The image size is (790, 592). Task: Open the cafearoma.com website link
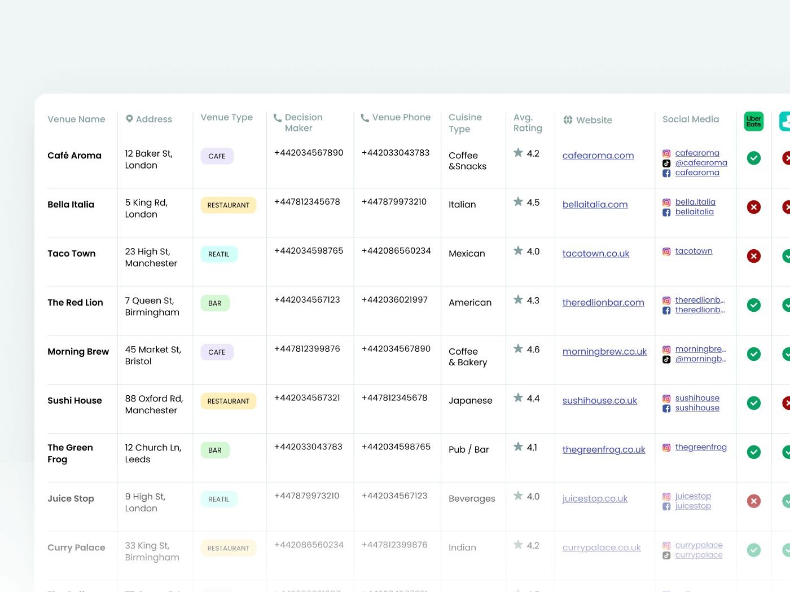[x=598, y=156]
